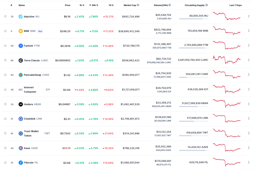Screen dimensions: 256x170
Task: Click the Chainlink coin logo icon
Action: coord(20,119)
